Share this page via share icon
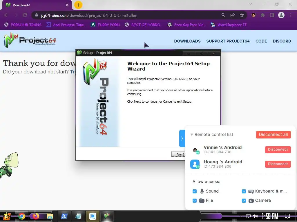 pos(233,15)
